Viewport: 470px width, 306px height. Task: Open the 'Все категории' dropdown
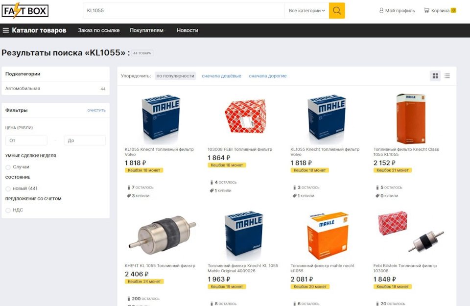click(x=306, y=10)
